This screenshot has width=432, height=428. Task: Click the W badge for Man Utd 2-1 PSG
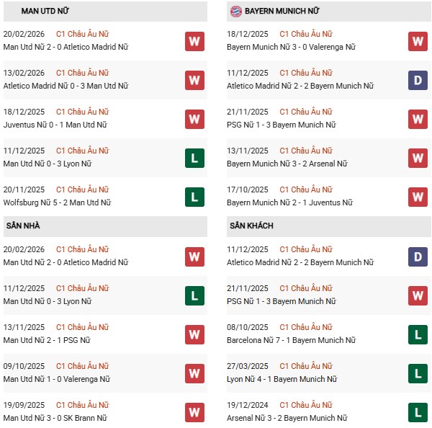point(194,334)
